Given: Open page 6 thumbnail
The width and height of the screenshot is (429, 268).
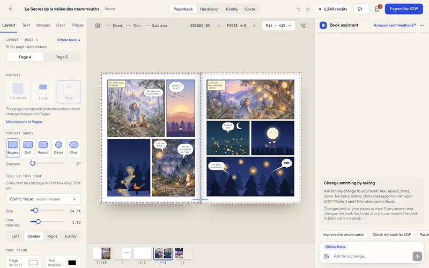Looking at the screenshot, I should coord(183,254).
